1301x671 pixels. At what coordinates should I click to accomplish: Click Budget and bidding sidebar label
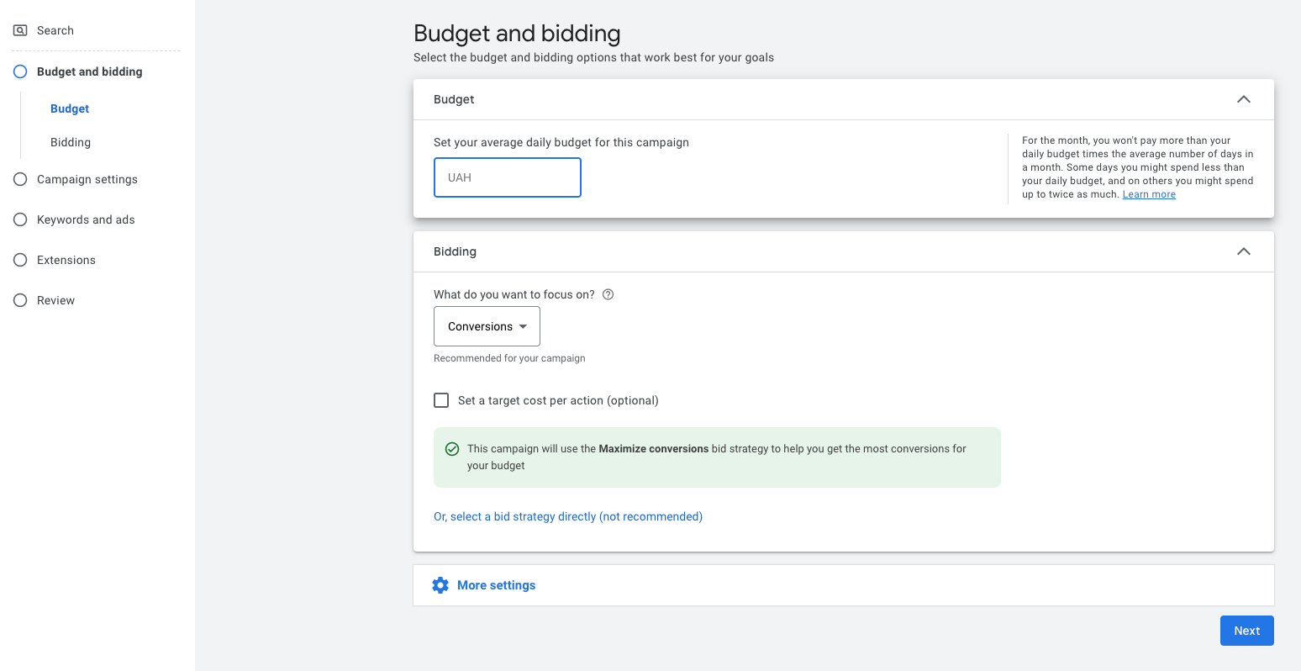click(90, 71)
